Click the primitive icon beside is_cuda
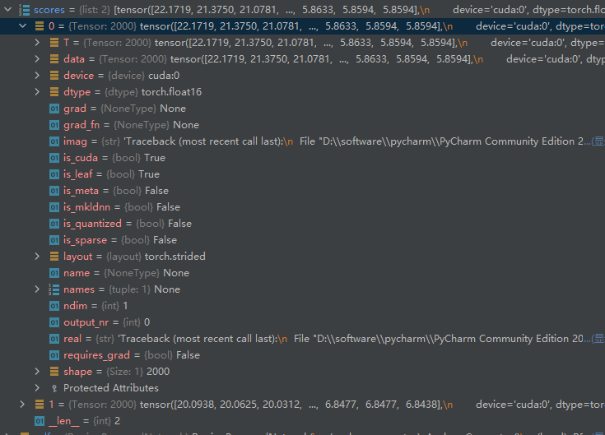The image size is (605, 435). click(54, 158)
